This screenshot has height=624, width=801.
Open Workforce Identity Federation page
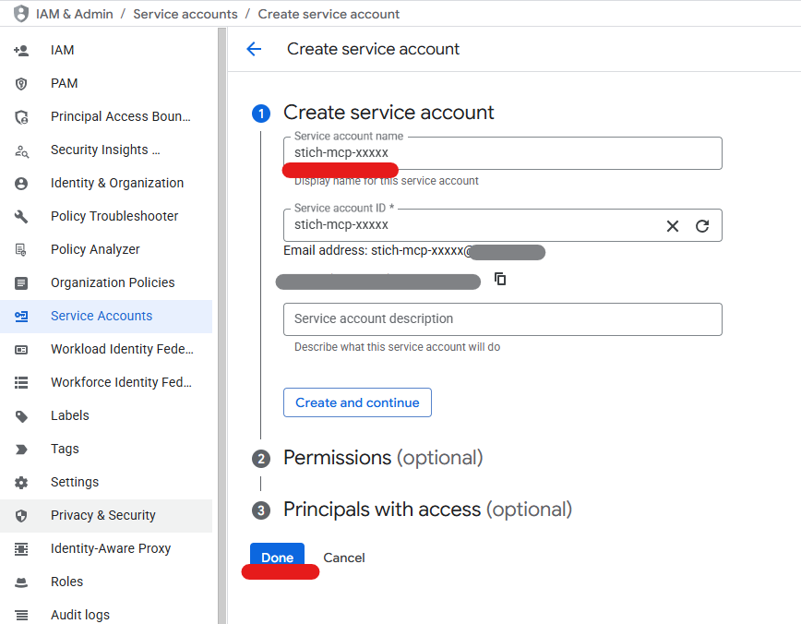(x=106, y=382)
